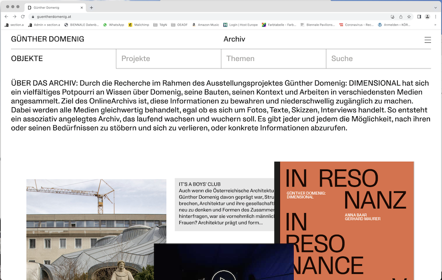Switch to the Projekte tab
The height and width of the screenshot is (280, 442).
coord(168,59)
